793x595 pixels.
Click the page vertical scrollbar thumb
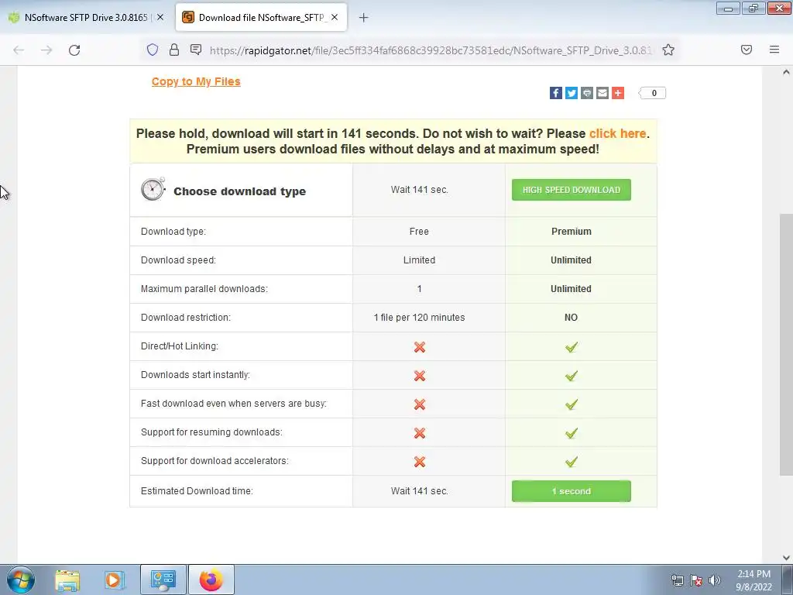tap(786, 345)
